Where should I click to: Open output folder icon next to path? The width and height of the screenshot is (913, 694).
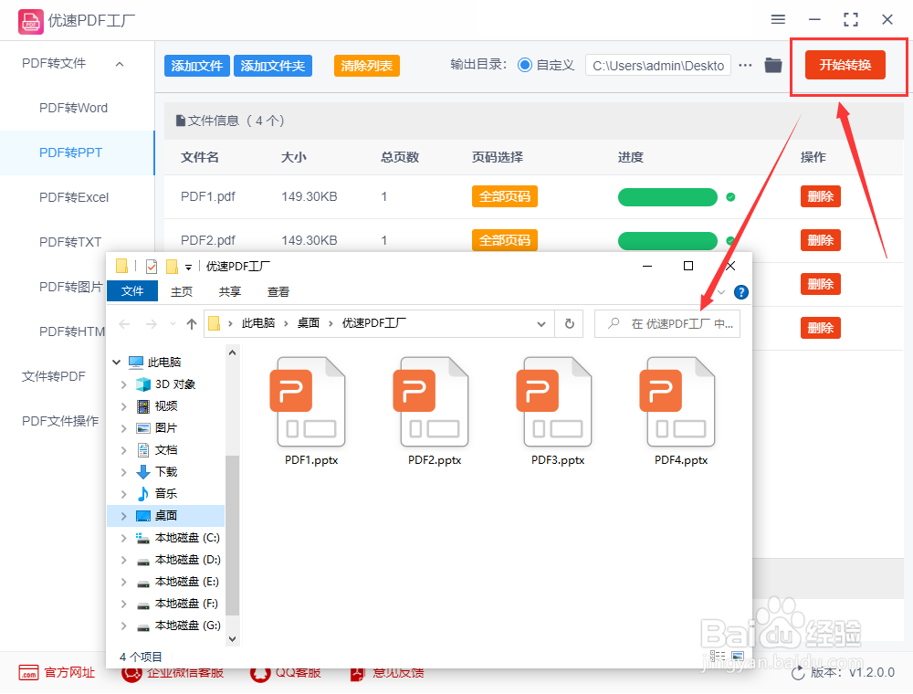click(x=772, y=65)
